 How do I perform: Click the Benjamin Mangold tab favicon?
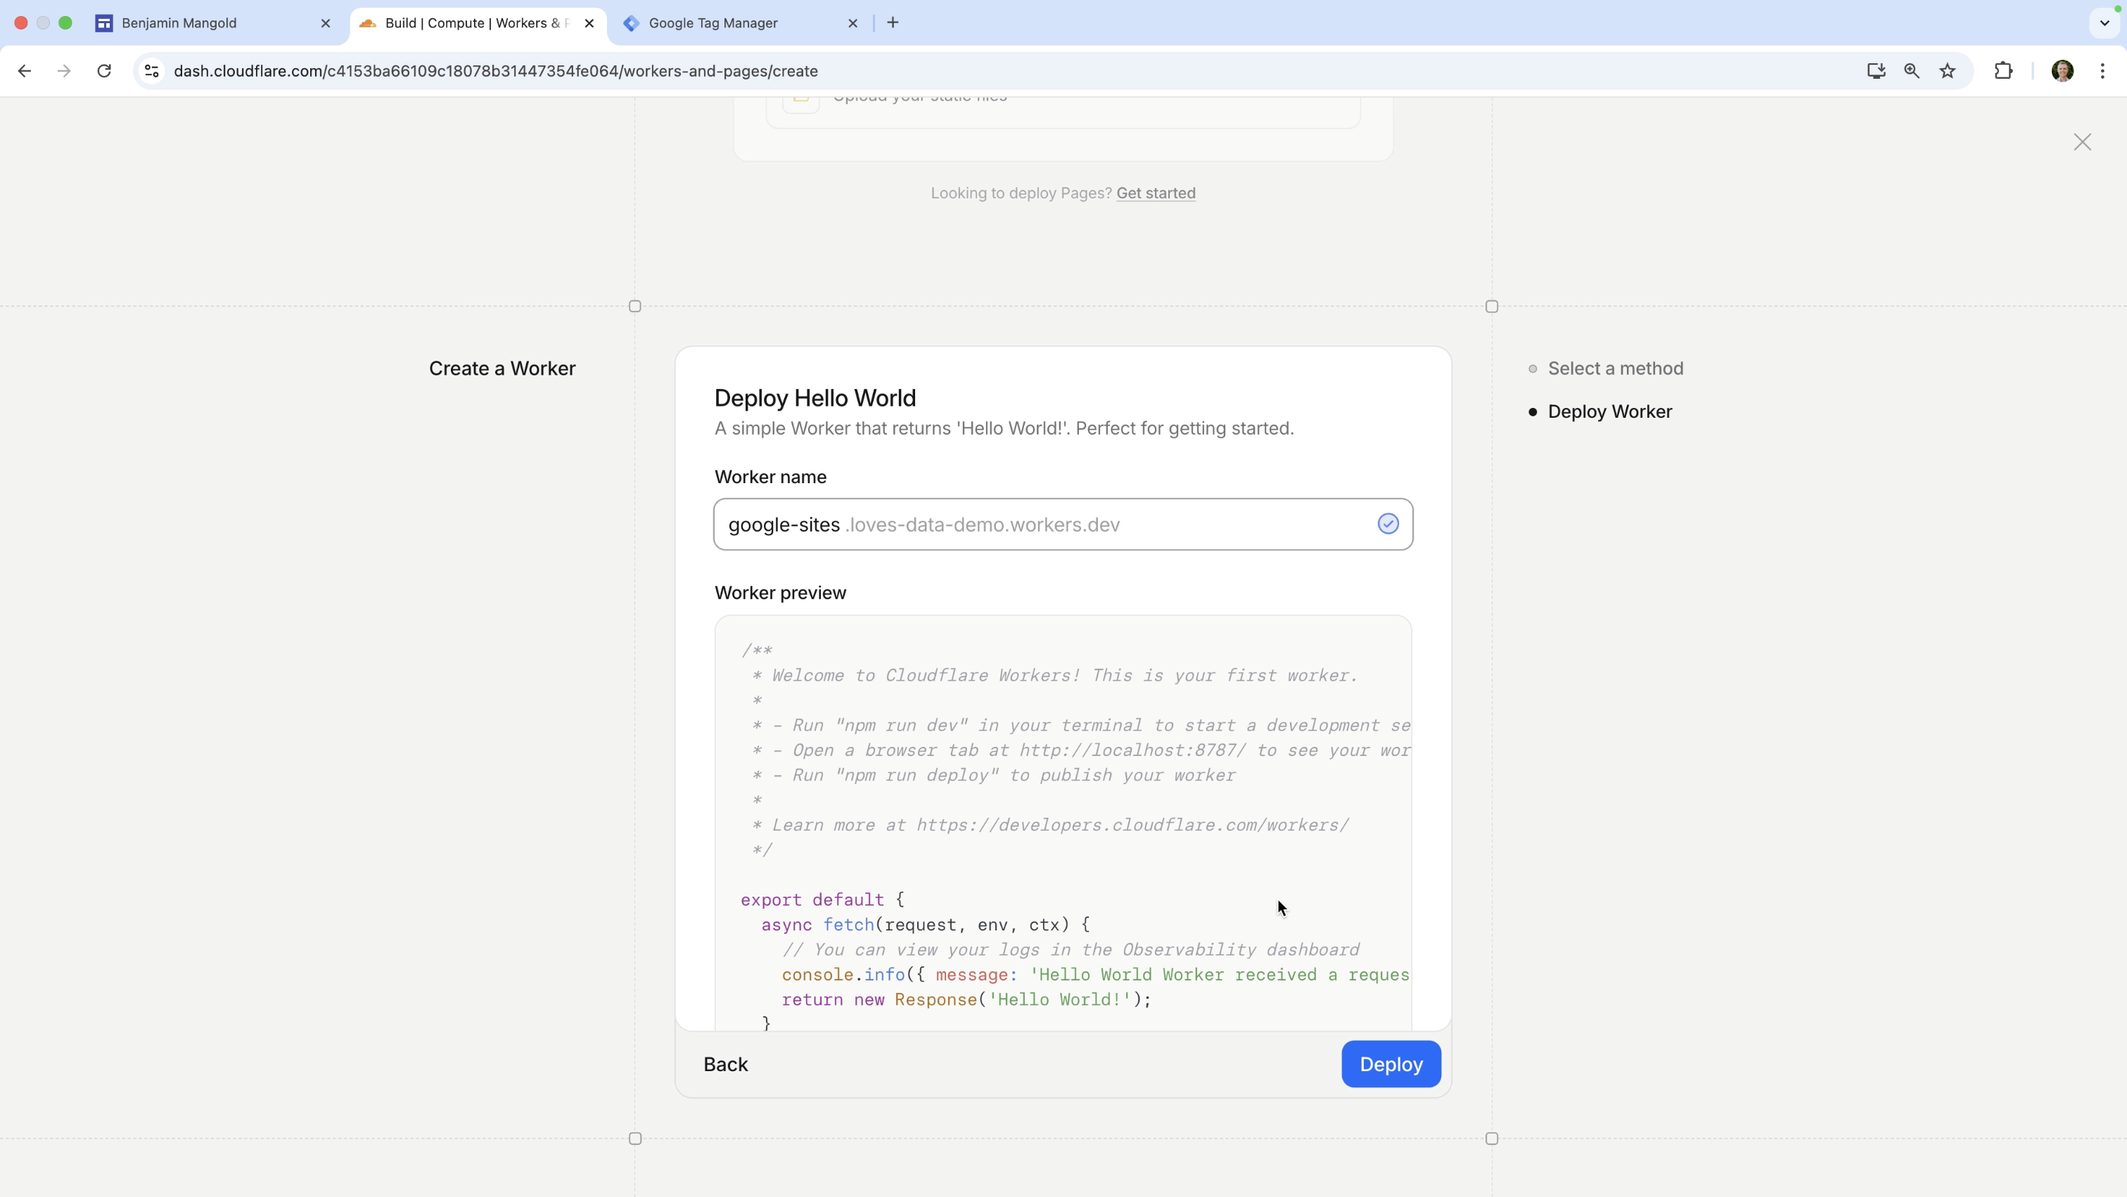[104, 23]
